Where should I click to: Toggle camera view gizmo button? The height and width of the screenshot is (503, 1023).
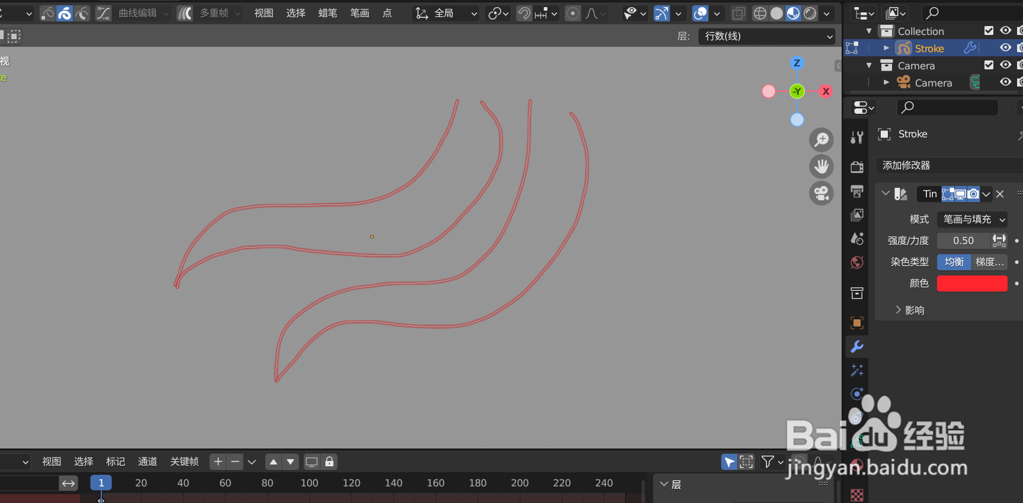(x=821, y=193)
